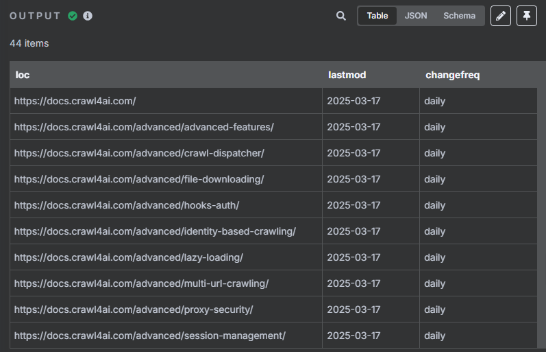
Task: Pin the output data with pin icon
Action: [x=527, y=16]
